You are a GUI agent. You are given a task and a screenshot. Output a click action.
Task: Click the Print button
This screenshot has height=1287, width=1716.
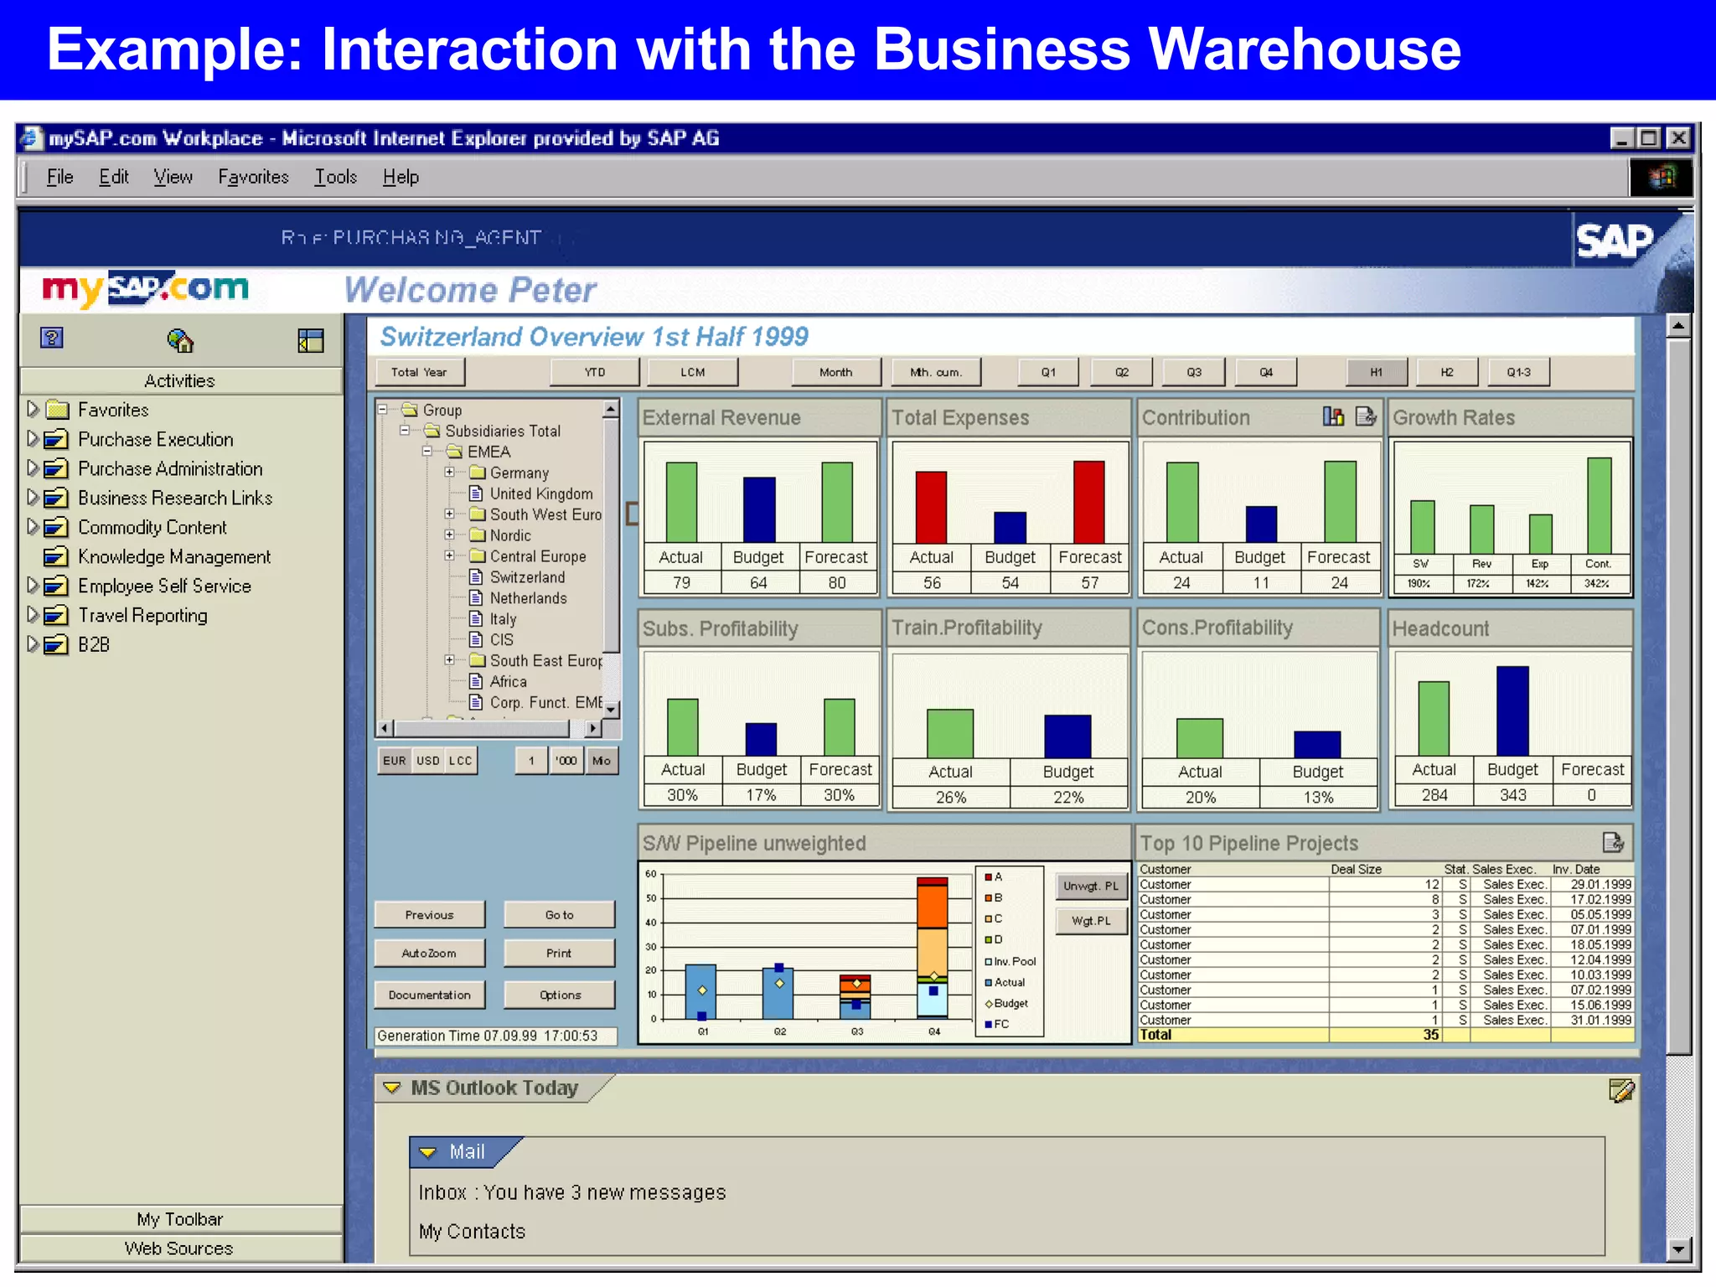560,954
